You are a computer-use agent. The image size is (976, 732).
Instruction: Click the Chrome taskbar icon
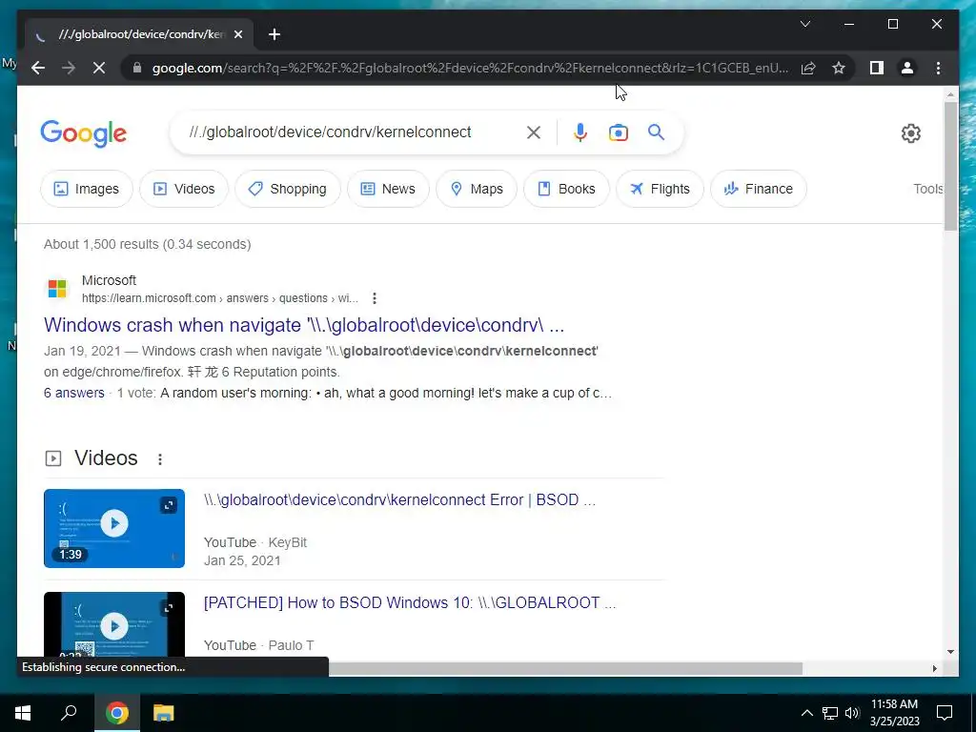tap(116, 713)
